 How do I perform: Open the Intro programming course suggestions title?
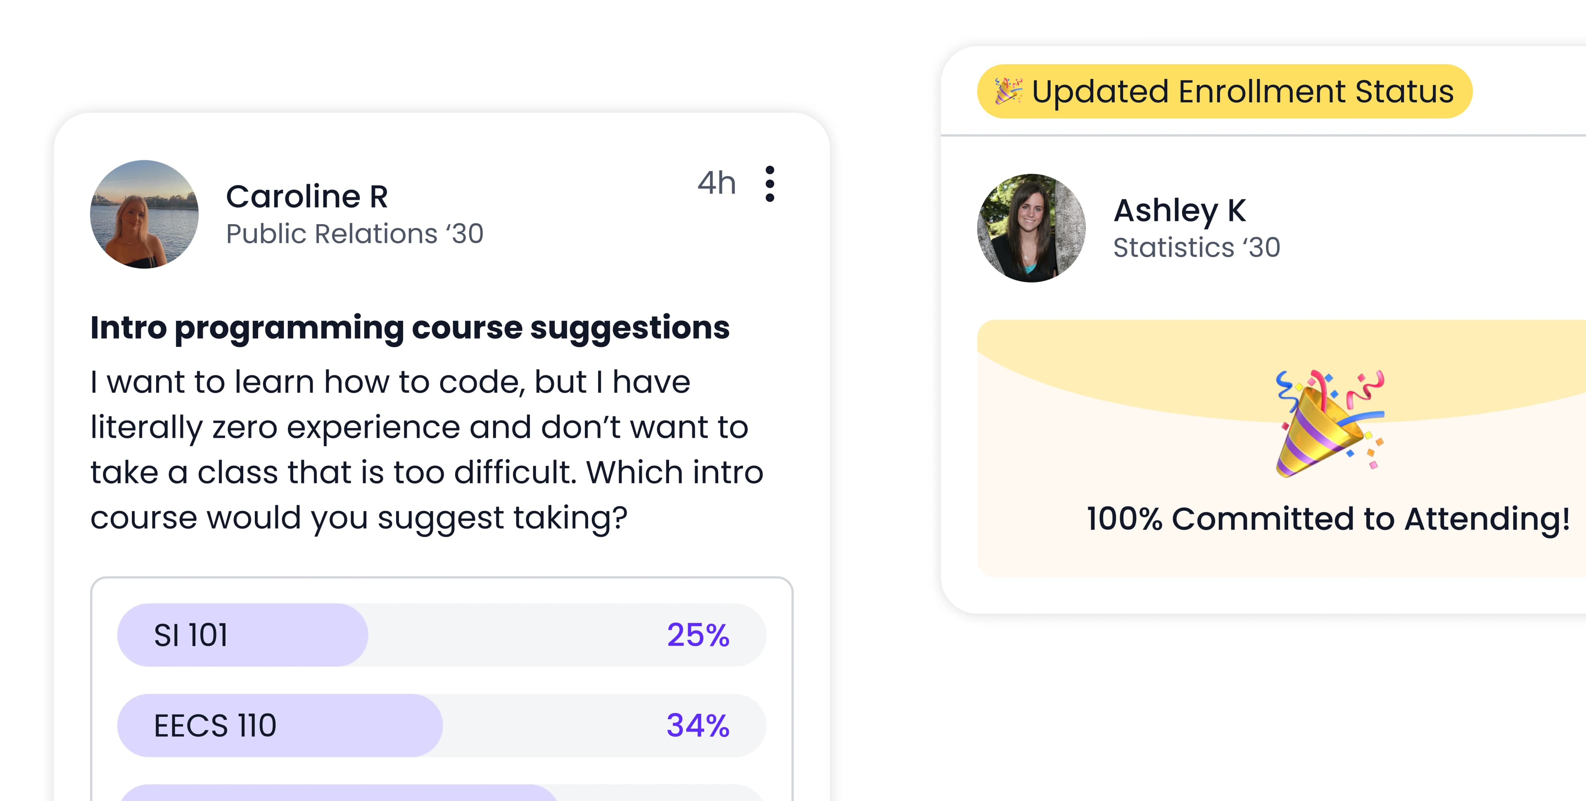pyautogui.click(x=409, y=327)
